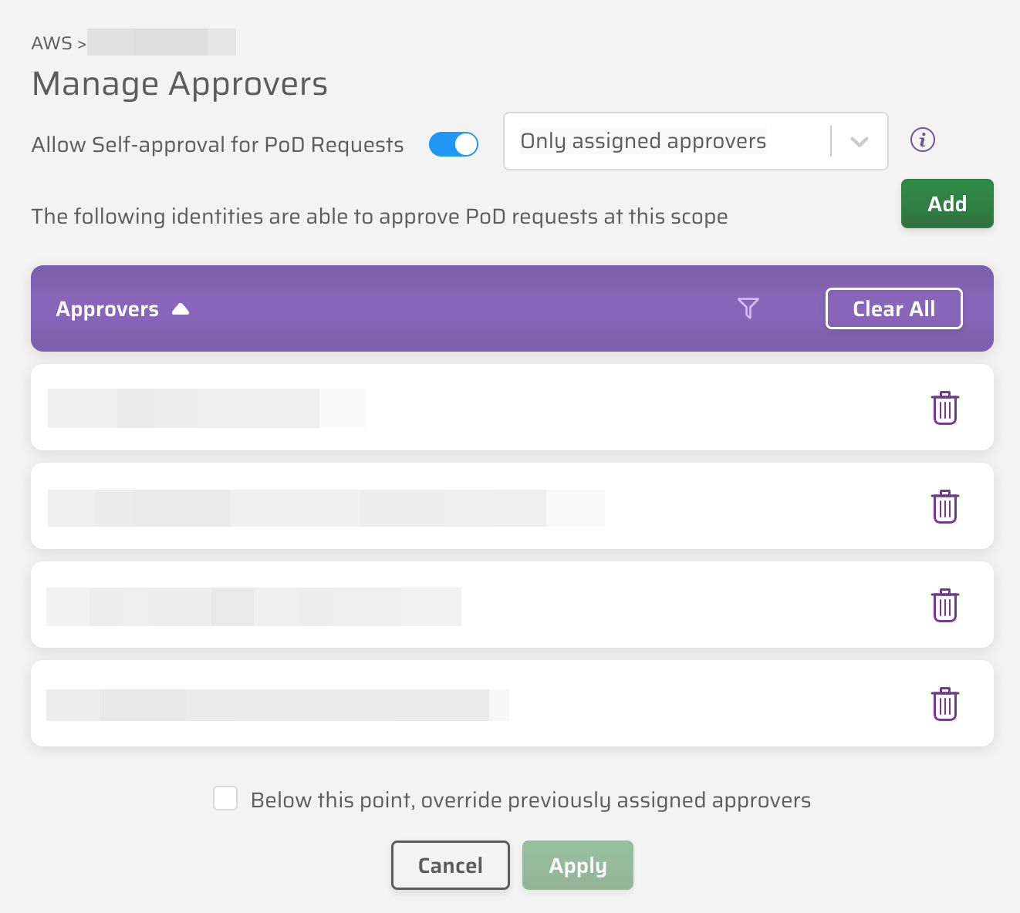1020x913 pixels.
Task: Disable Allow Self-approval for PoD Requests
Action: tap(454, 144)
